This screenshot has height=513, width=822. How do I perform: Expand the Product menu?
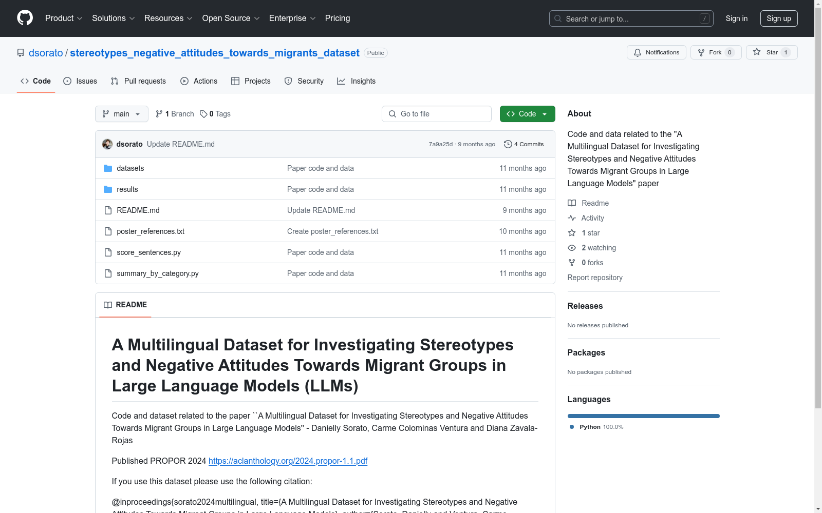point(64,18)
